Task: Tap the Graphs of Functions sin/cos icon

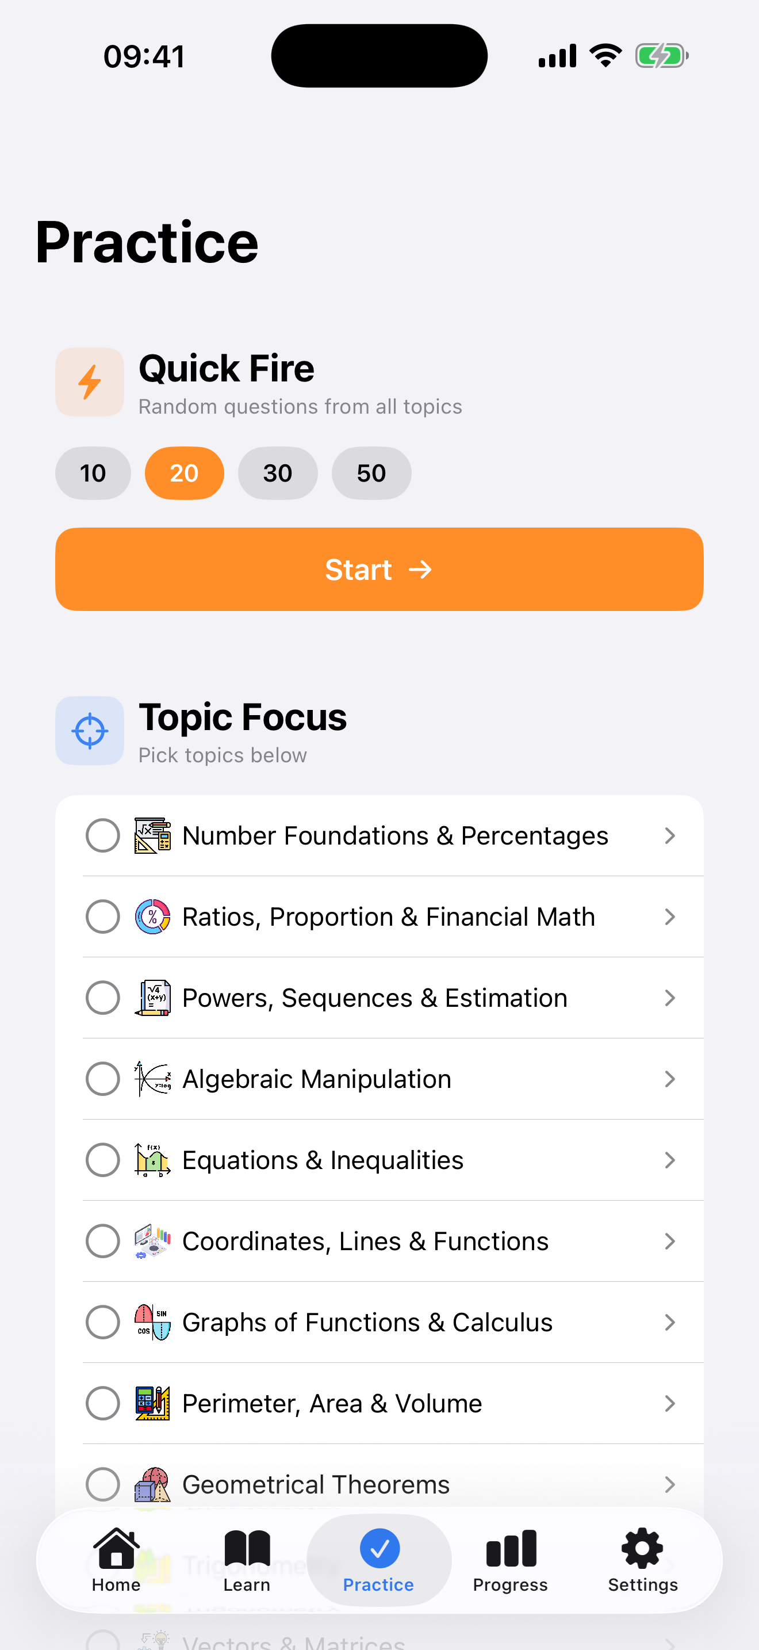Action: pyautogui.click(x=152, y=1323)
